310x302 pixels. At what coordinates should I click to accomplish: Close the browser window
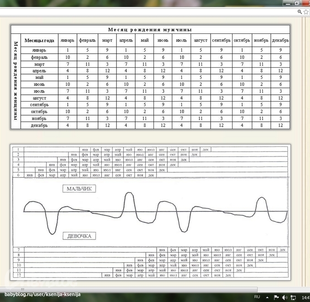click(x=306, y=3)
